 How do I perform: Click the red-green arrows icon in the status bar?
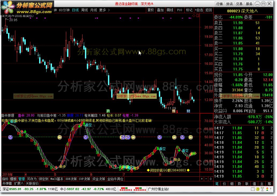(x=267, y=189)
